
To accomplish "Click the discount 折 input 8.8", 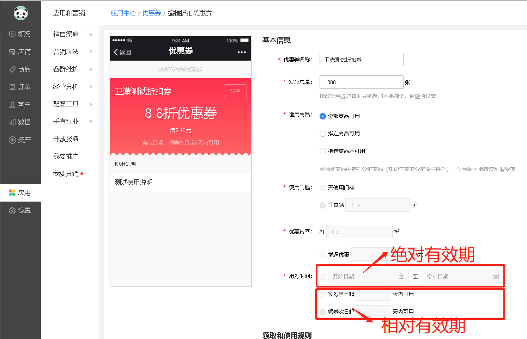I will click(x=359, y=232).
